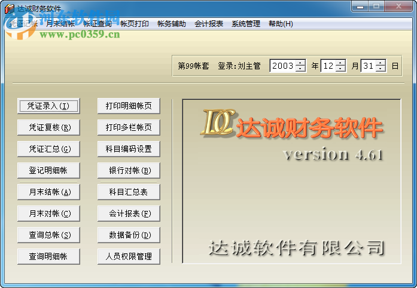Minimize the 达诚财务软件 window

pyautogui.click(x=360, y=6)
